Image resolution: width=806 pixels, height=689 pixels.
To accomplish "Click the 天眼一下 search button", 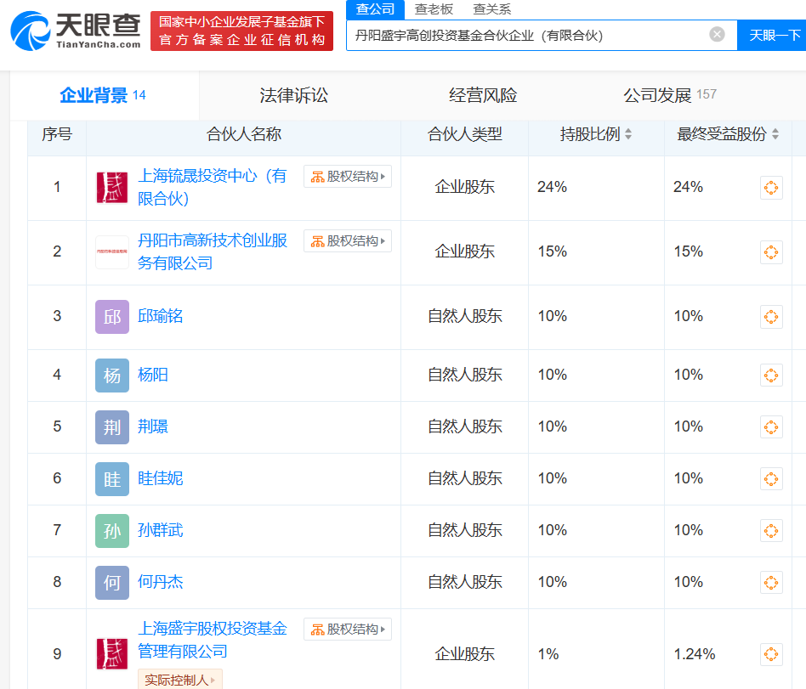I will coord(771,35).
